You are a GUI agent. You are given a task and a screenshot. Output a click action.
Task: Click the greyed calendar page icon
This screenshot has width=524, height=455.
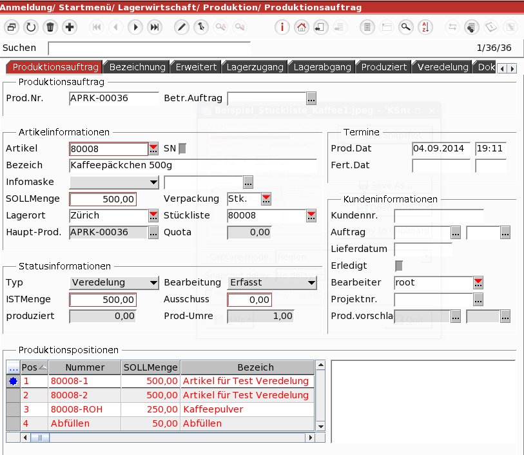click(491, 27)
